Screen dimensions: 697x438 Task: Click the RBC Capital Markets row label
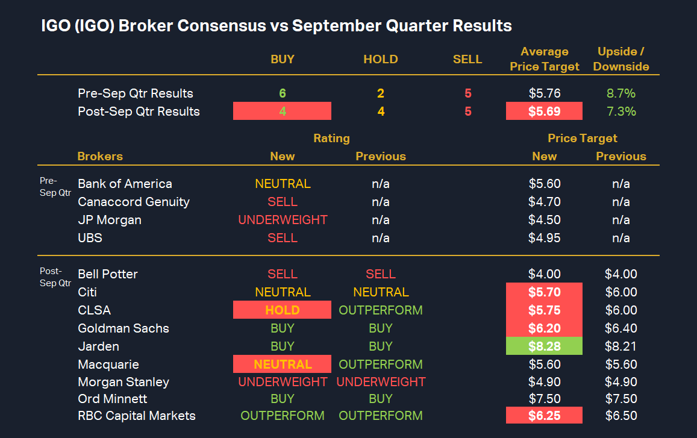click(137, 416)
